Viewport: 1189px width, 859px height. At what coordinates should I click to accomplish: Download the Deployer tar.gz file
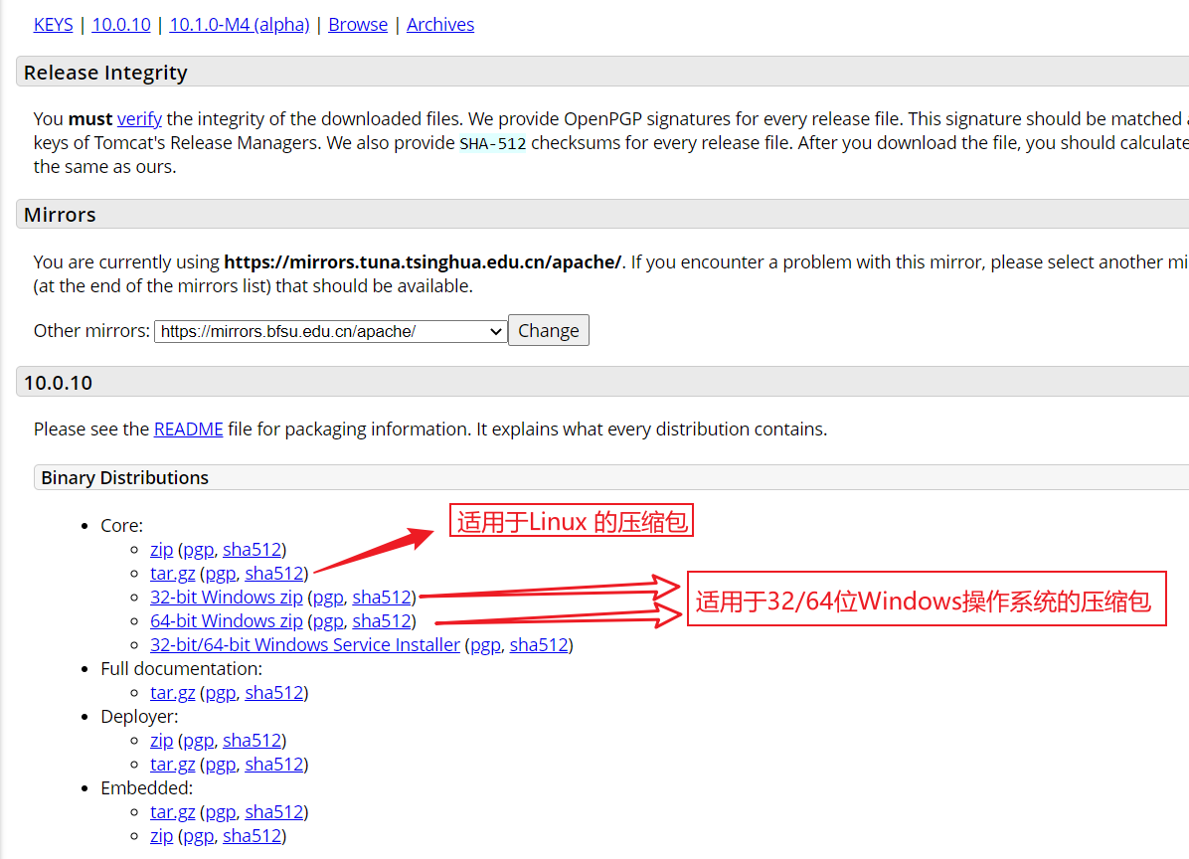click(173, 765)
